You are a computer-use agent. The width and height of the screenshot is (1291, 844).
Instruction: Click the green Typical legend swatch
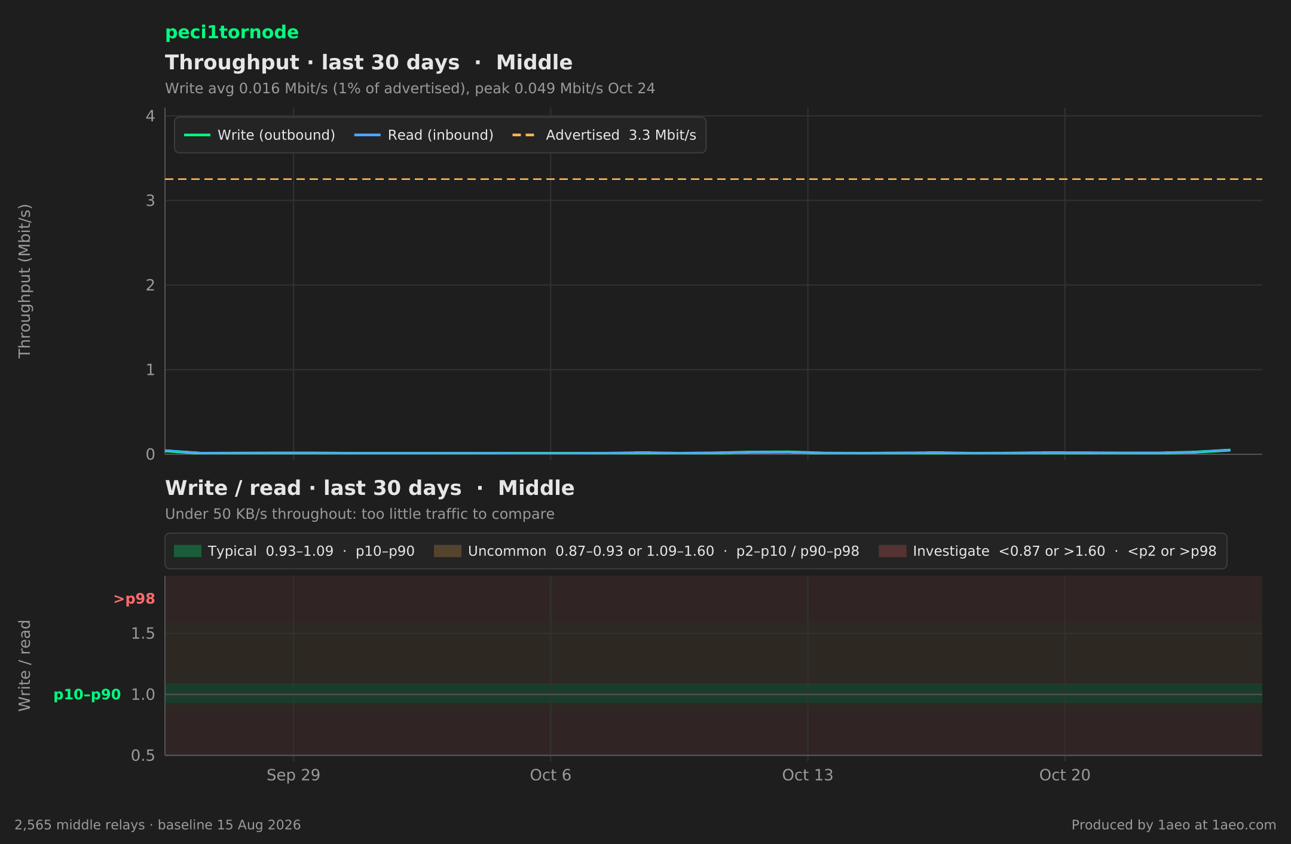coord(188,551)
